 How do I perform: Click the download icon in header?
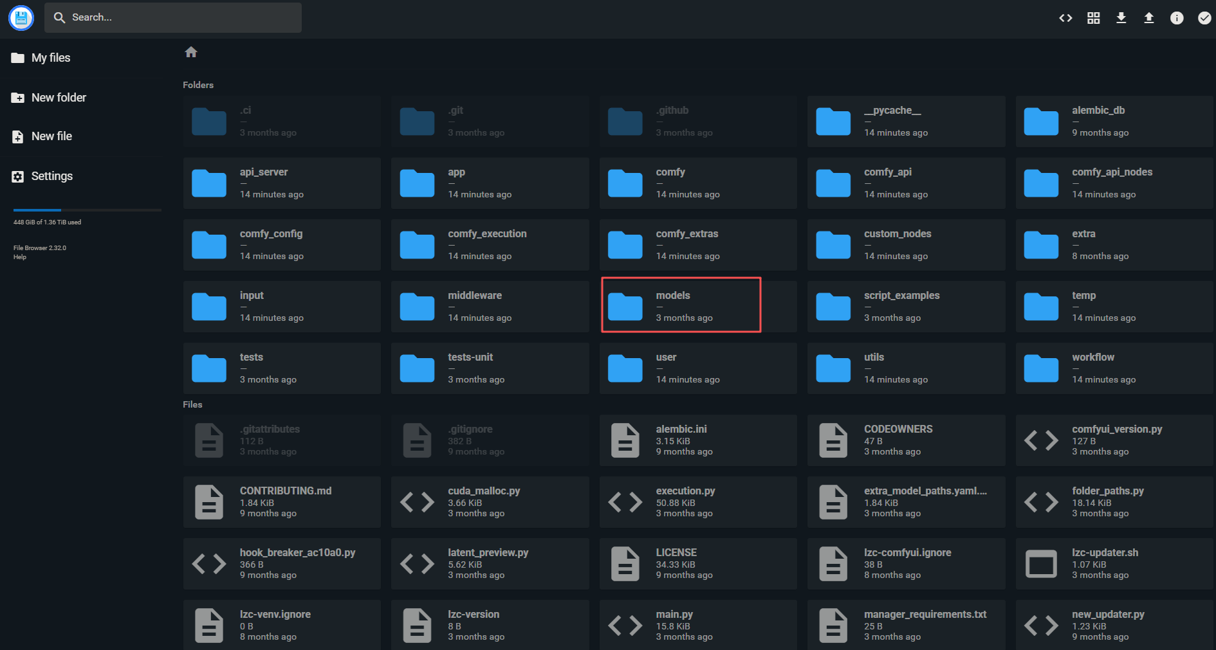pyautogui.click(x=1121, y=18)
